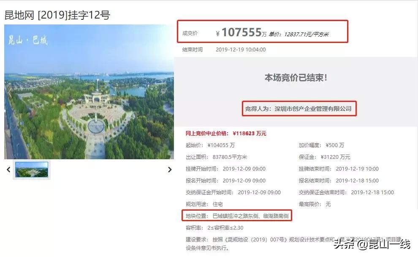Click the next image carousel arrow
The width and height of the screenshot is (418, 257).
click(x=170, y=169)
